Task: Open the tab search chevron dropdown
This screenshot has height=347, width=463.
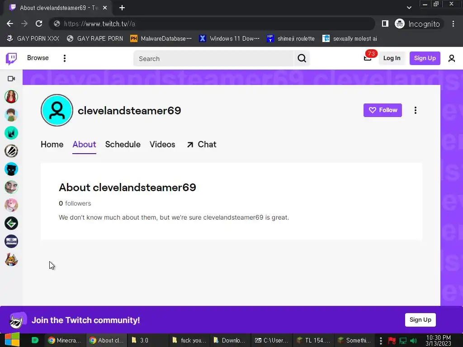Action: click(x=409, y=8)
